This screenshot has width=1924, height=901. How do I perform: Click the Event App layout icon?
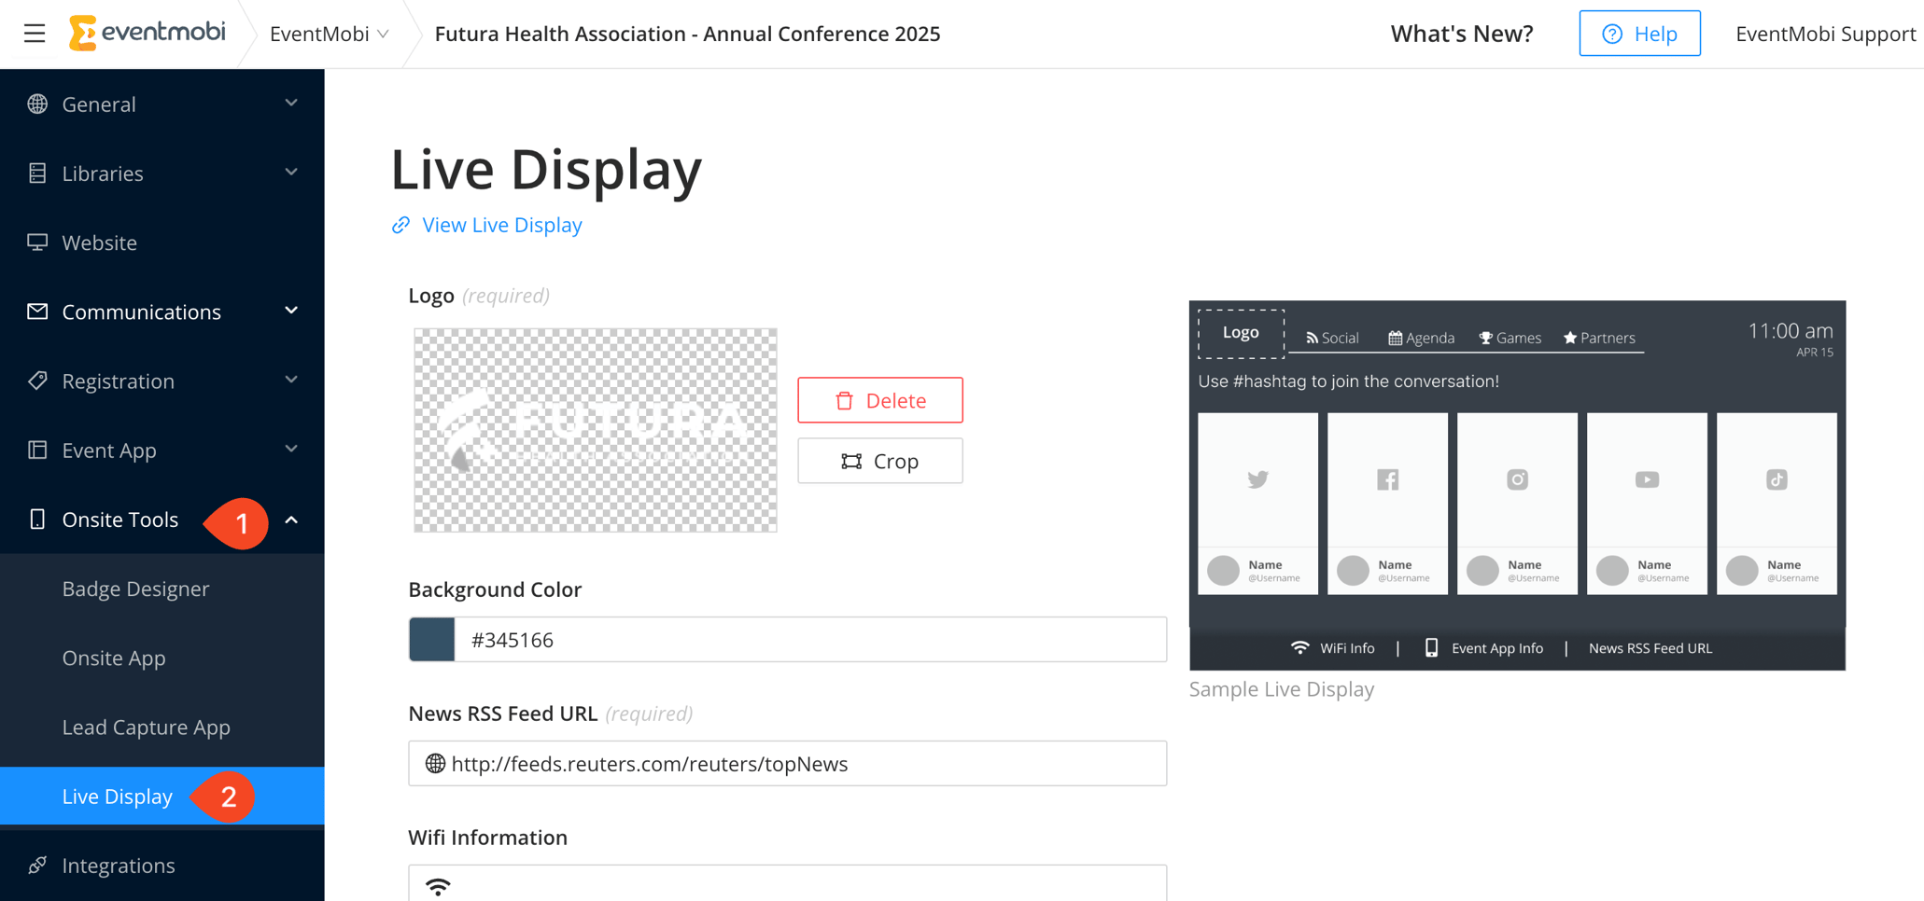tap(37, 450)
